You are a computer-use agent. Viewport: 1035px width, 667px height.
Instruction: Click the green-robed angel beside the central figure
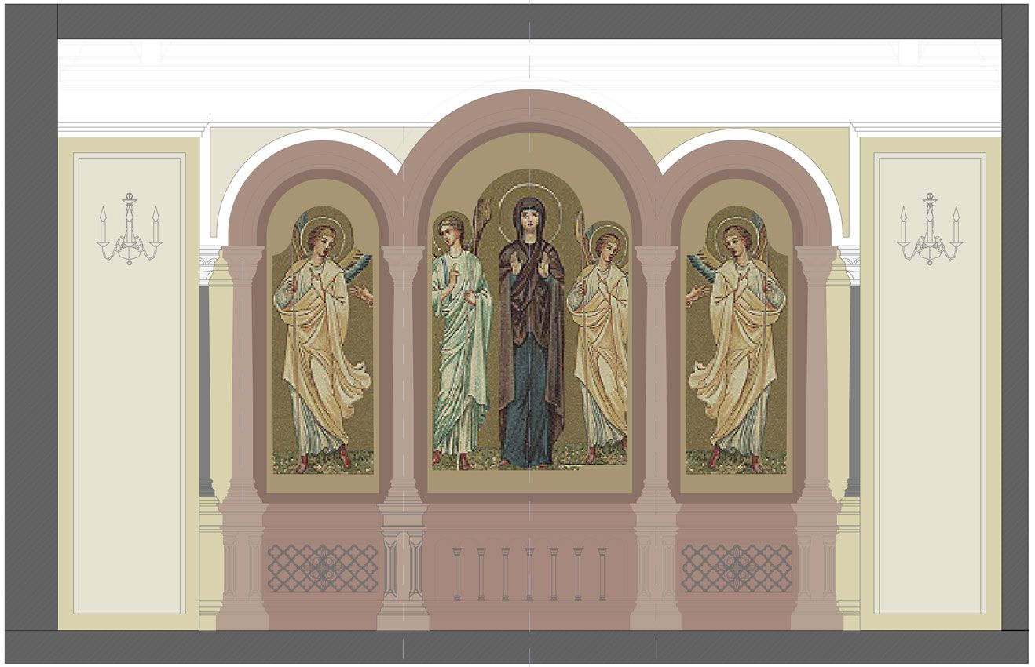[x=462, y=341]
